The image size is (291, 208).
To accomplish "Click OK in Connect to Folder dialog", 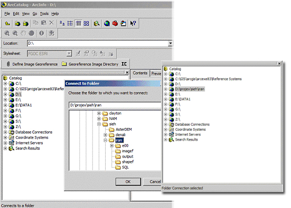I will click(128, 182).
